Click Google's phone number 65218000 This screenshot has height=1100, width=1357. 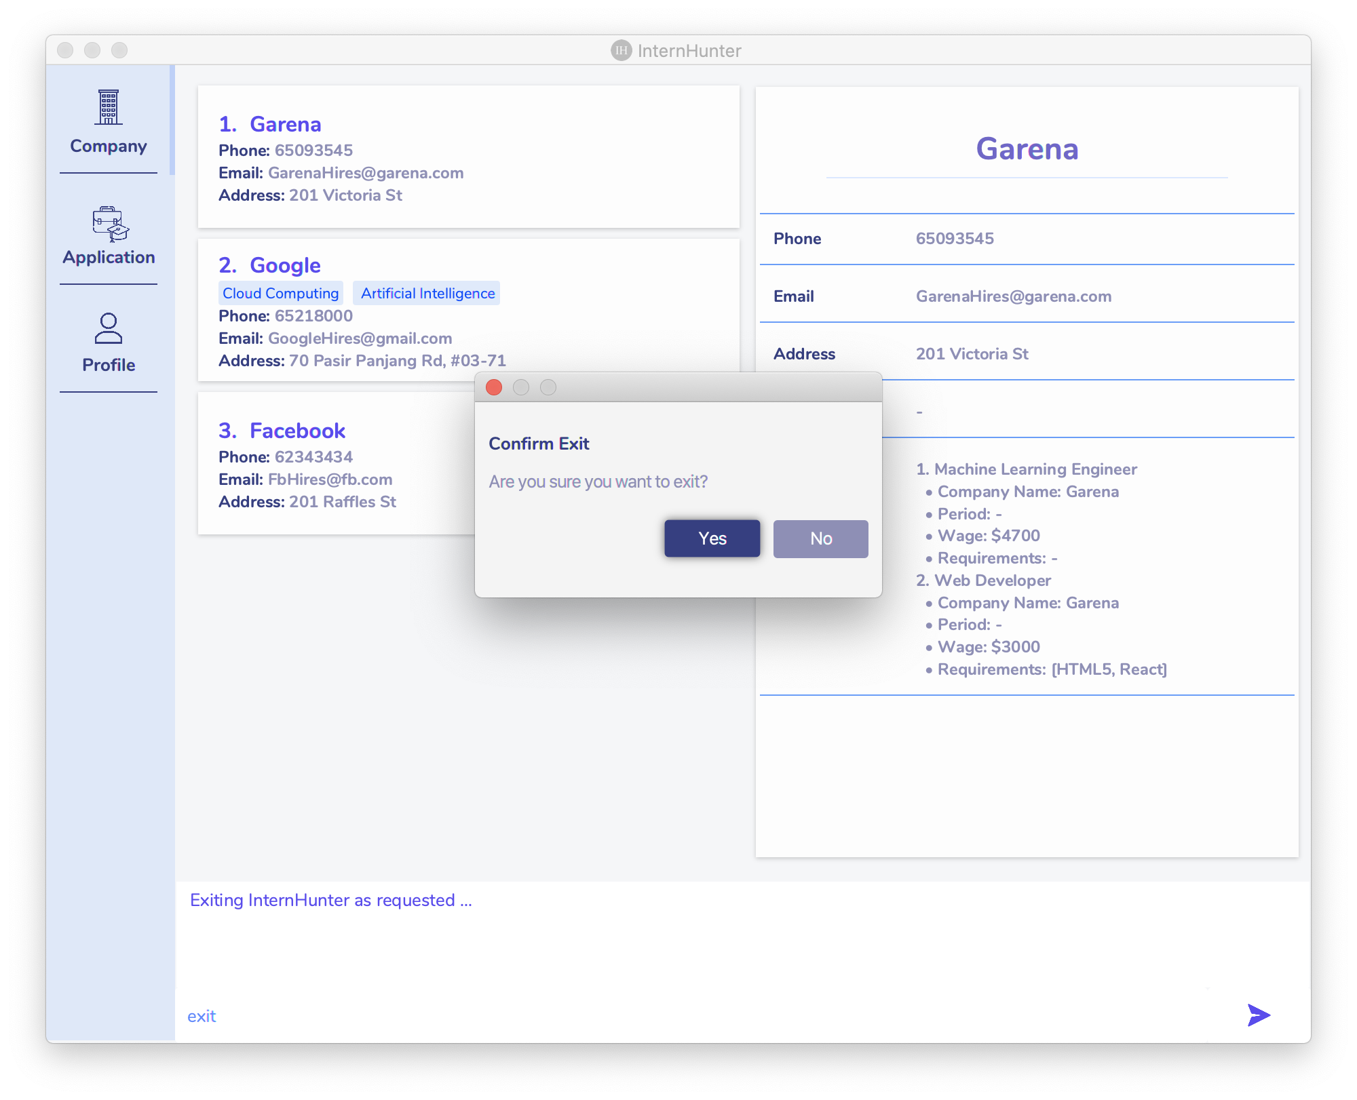313,316
